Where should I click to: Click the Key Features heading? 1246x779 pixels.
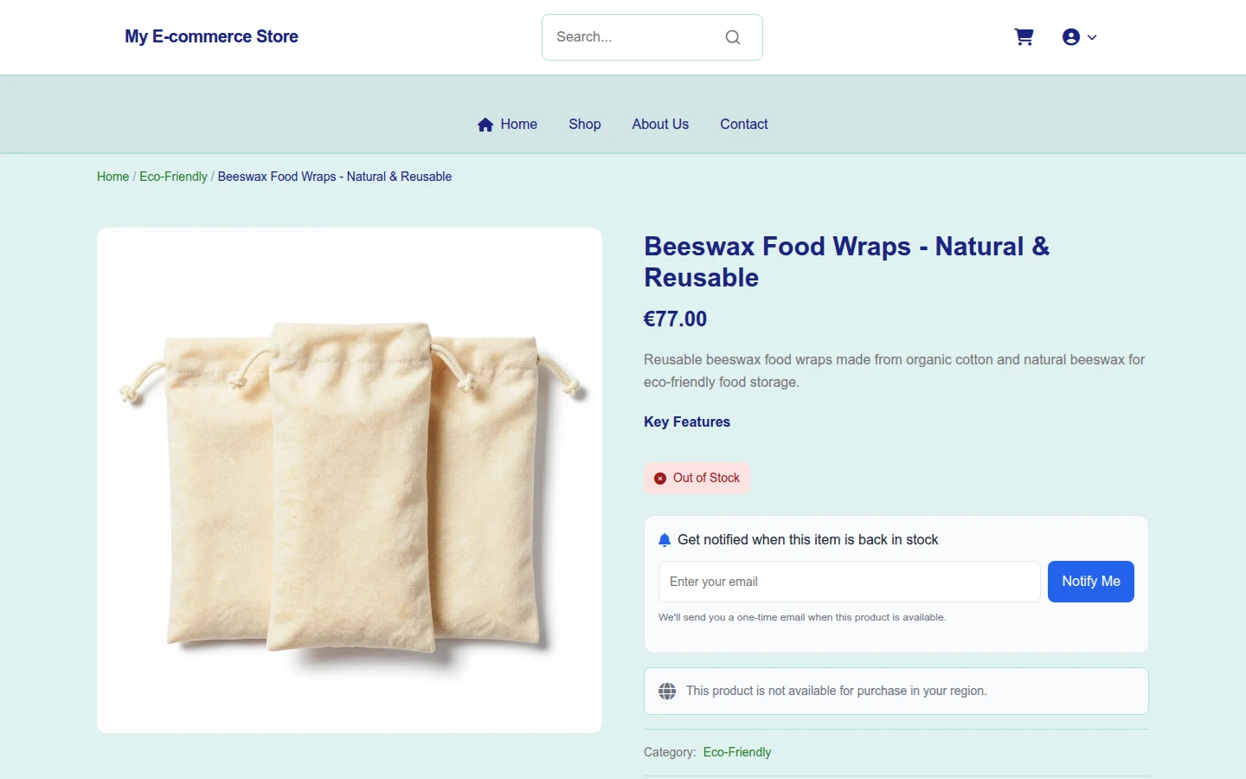click(x=687, y=422)
